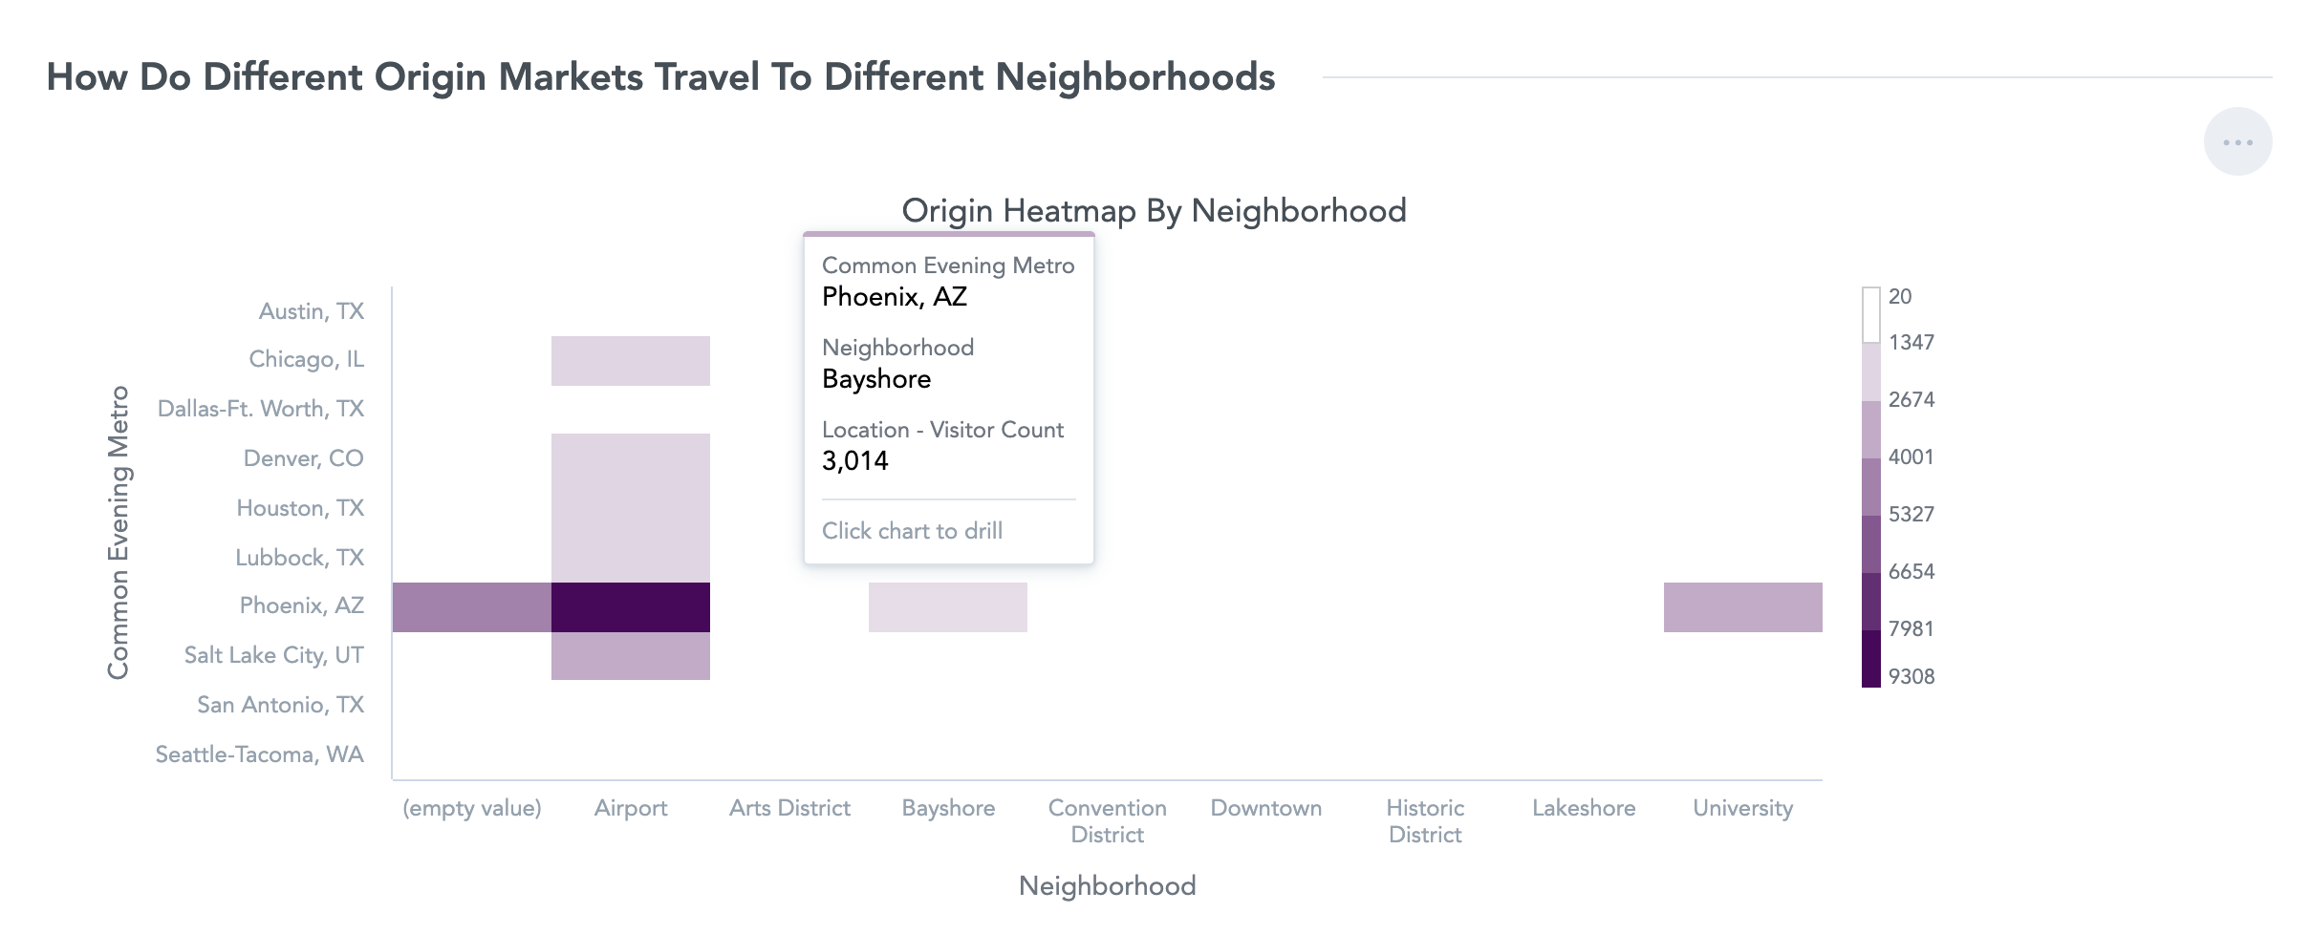Select the Seattle-Tacoma, WA row label
Viewport: 2311px width, 934px height.
[x=260, y=754]
